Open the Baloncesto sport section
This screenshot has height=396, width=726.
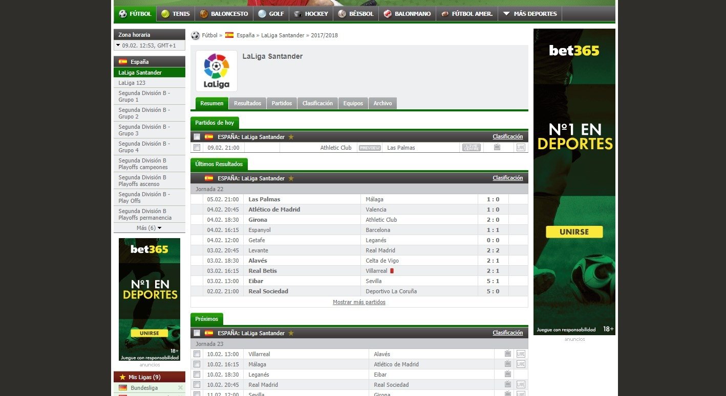click(x=224, y=14)
